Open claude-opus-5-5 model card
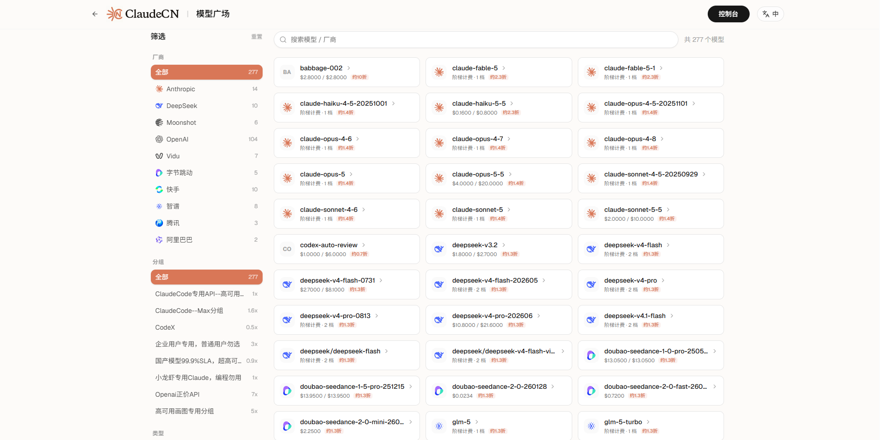Image resolution: width=880 pixels, height=440 pixels. 499,178
